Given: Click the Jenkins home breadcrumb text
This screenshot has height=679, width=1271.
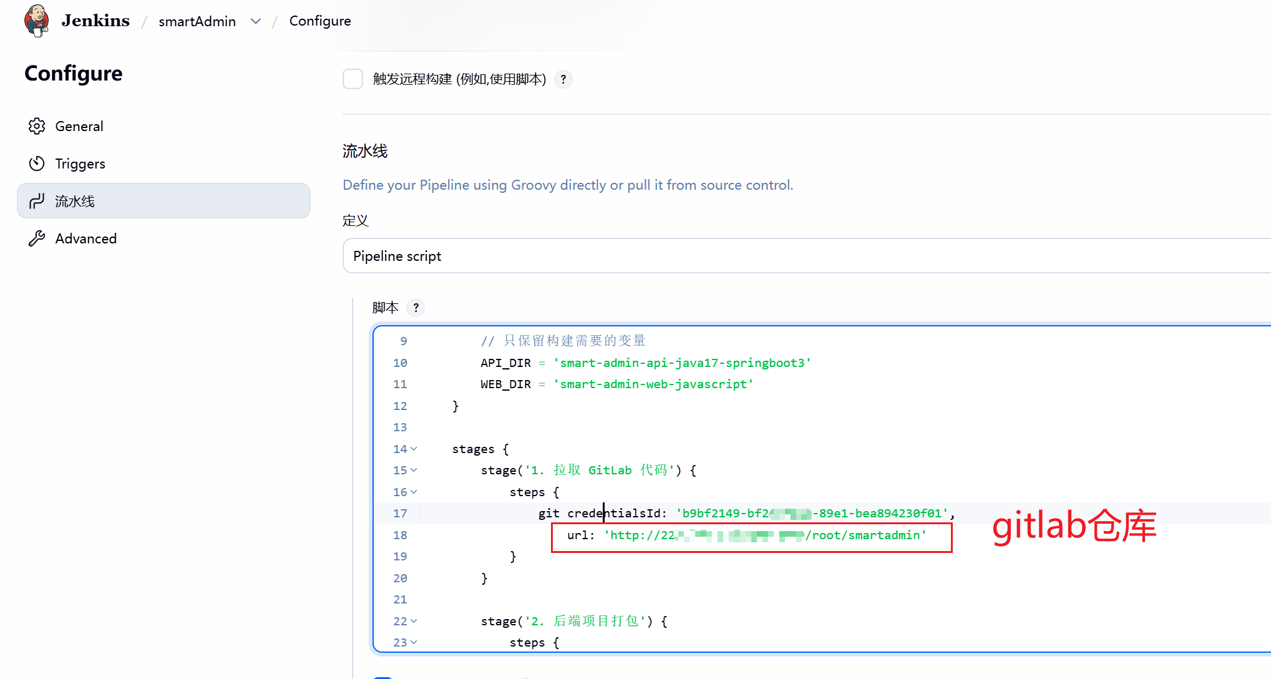Looking at the screenshot, I should click(95, 21).
